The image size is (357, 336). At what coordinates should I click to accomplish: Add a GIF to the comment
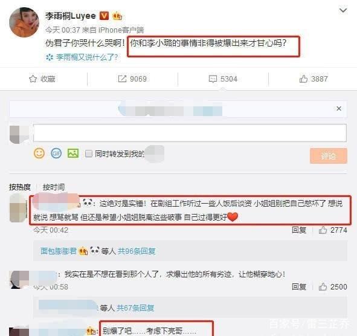(56, 153)
